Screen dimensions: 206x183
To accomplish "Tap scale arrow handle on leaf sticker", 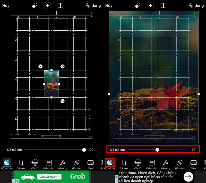I will (63, 101).
